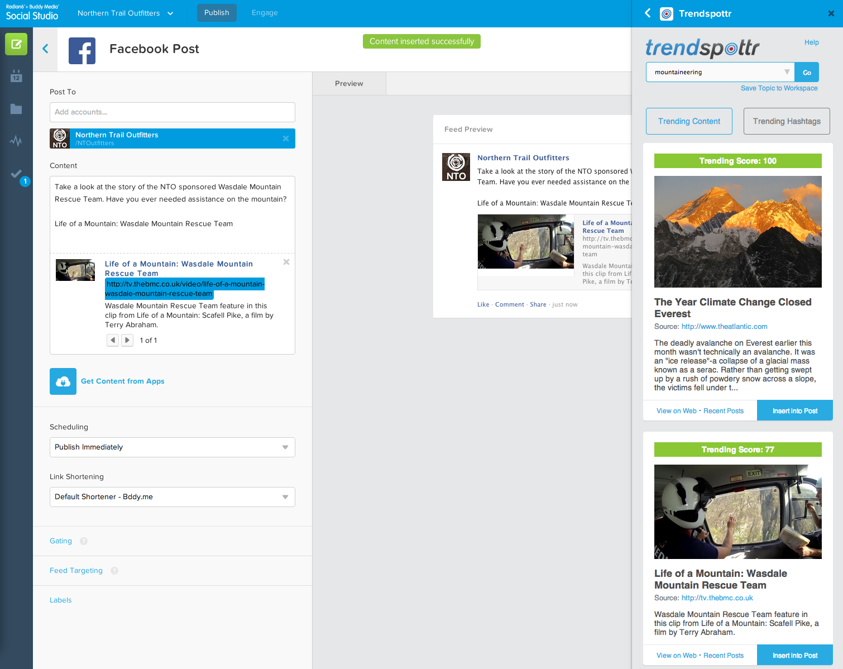Click into the post content text area

[x=173, y=214]
